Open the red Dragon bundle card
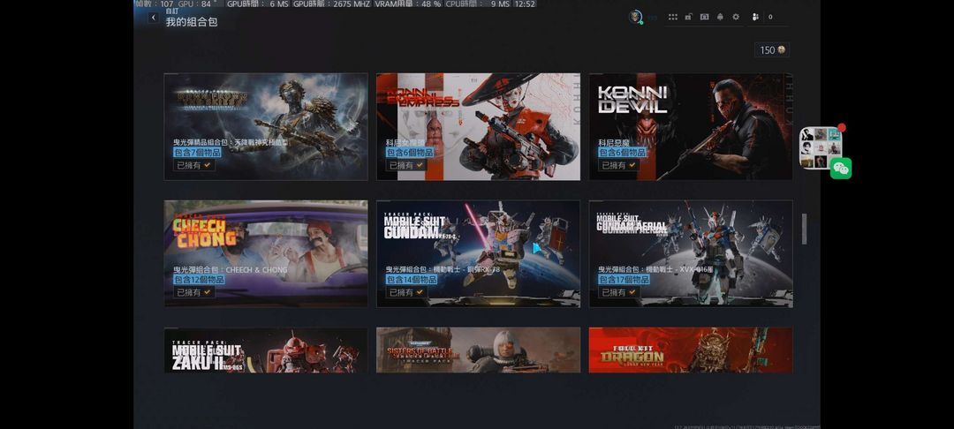 click(x=691, y=350)
